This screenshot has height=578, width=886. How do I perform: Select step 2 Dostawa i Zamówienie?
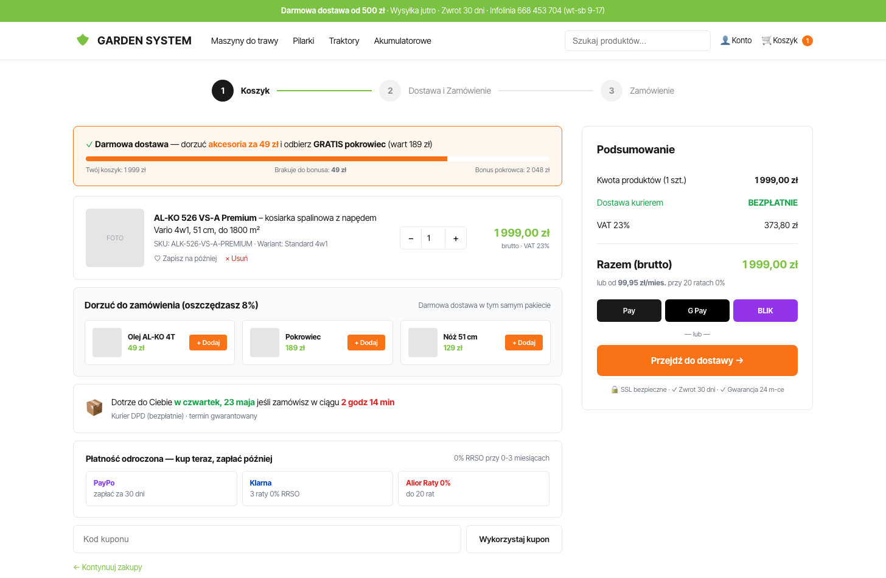coord(435,91)
